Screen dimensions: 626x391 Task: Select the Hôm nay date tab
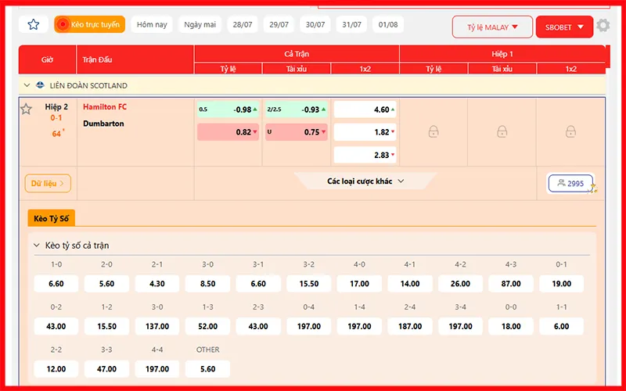click(152, 24)
